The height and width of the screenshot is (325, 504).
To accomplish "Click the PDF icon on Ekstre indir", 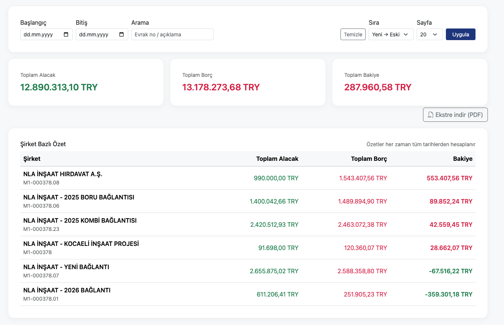I will pos(430,115).
